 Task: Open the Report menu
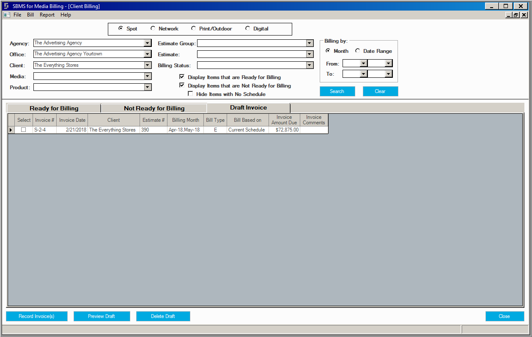[47, 15]
